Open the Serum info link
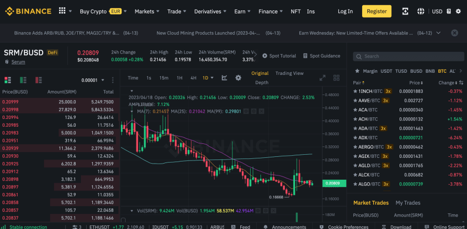Viewport: 467px width, 229px height. click(x=18, y=62)
